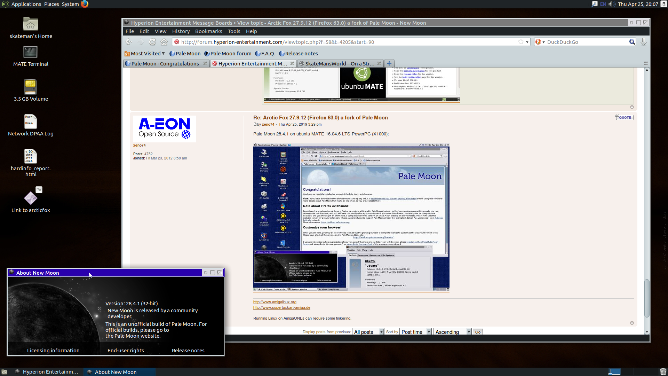Click the browser Forward arrow

point(141,42)
